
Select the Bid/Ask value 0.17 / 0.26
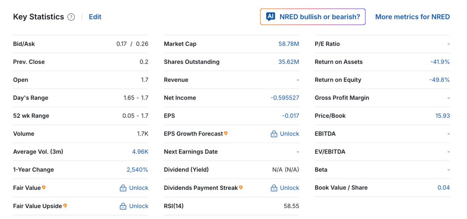pyautogui.click(x=132, y=44)
